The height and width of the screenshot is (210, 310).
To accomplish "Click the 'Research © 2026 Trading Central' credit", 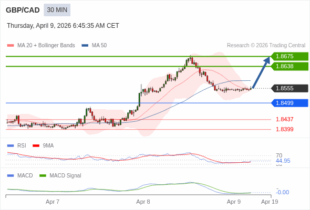I will click(266, 46).
